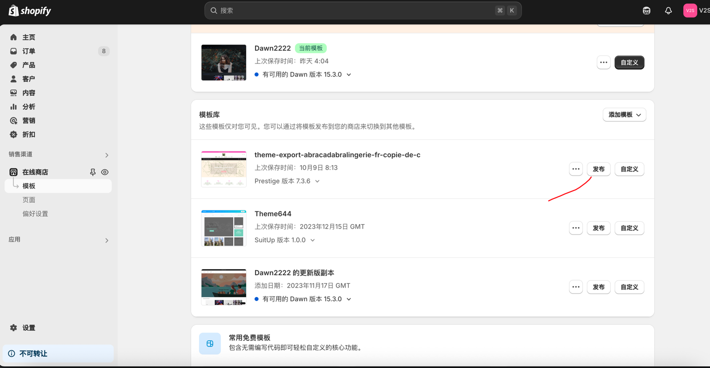Expand Dawn 版本 15.3.0 under Dawn2222 current theme
Screen dimensions: 710x368
349,75
